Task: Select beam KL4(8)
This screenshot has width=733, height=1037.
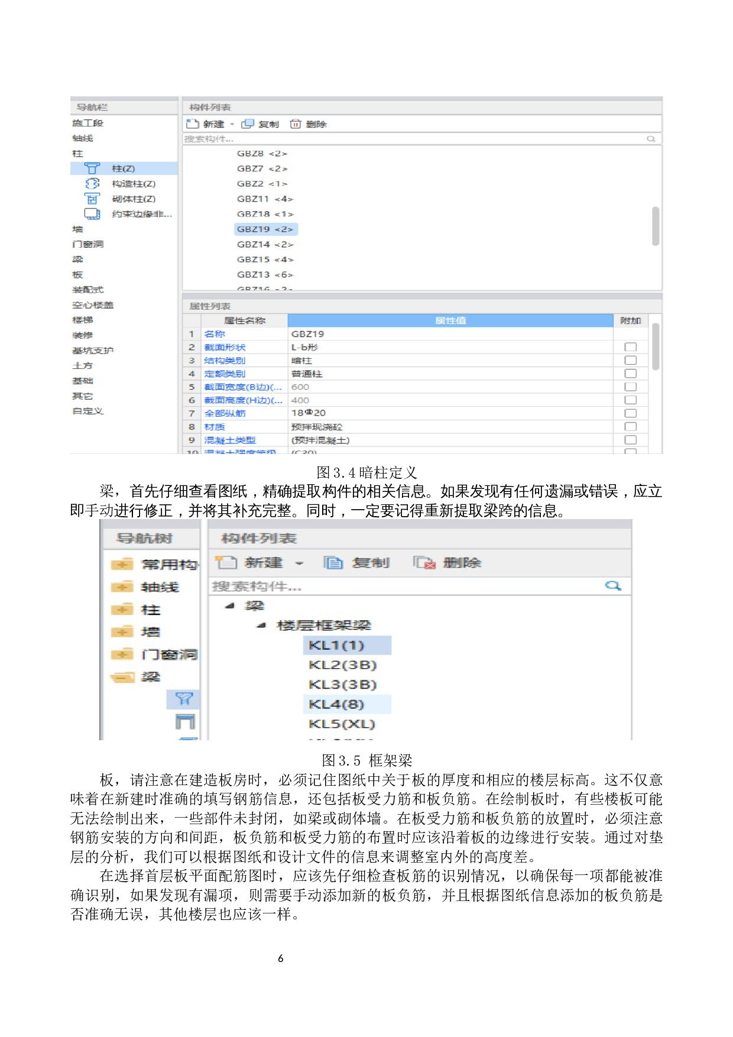Action: [348, 704]
